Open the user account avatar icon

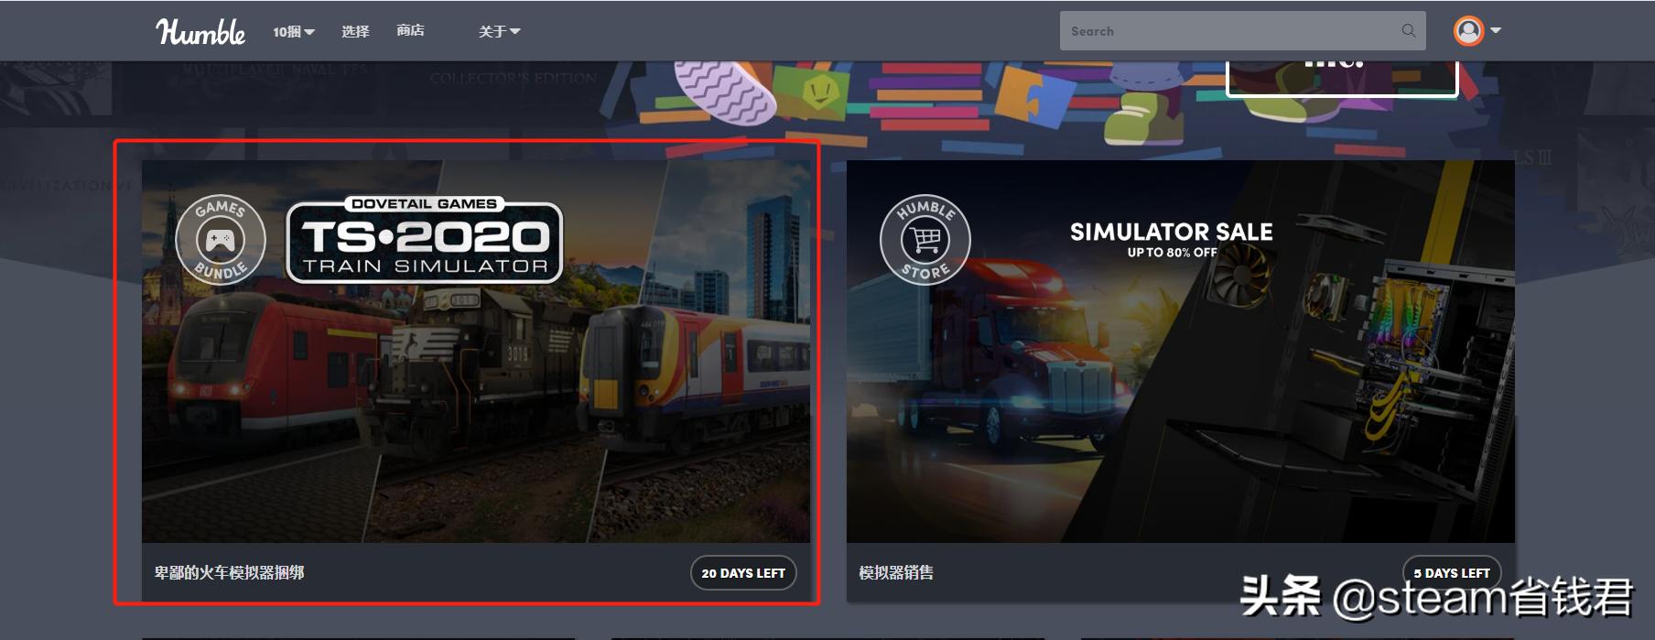pyautogui.click(x=1468, y=31)
